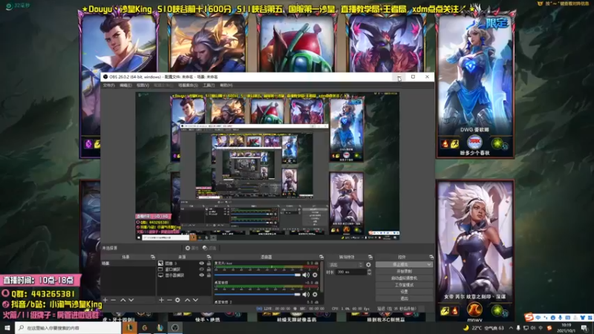Toggle lock on window capture source
This screenshot has height=334, width=594.
[209, 269]
